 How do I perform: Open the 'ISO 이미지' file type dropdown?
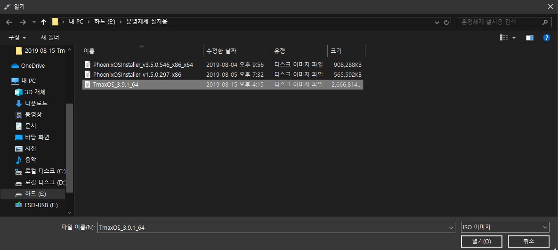coord(505,227)
